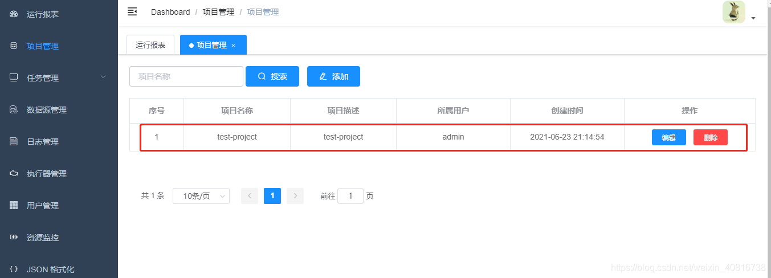Toggle the sidebar with the hamburger icon
The width and height of the screenshot is (771, 278).
coord(132,11)
